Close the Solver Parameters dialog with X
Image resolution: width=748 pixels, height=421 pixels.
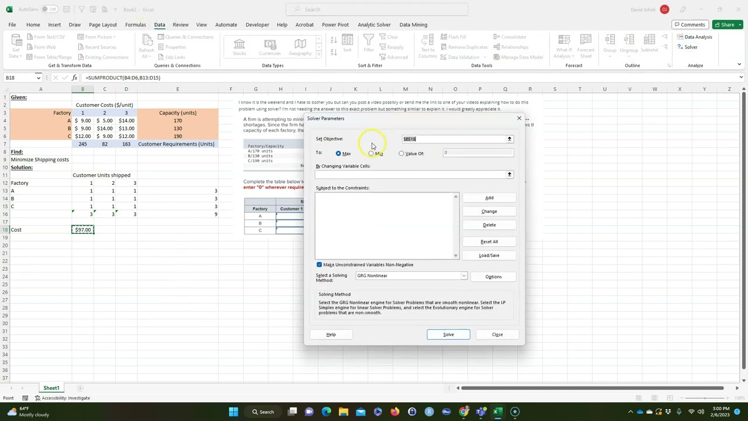[519, 118]
